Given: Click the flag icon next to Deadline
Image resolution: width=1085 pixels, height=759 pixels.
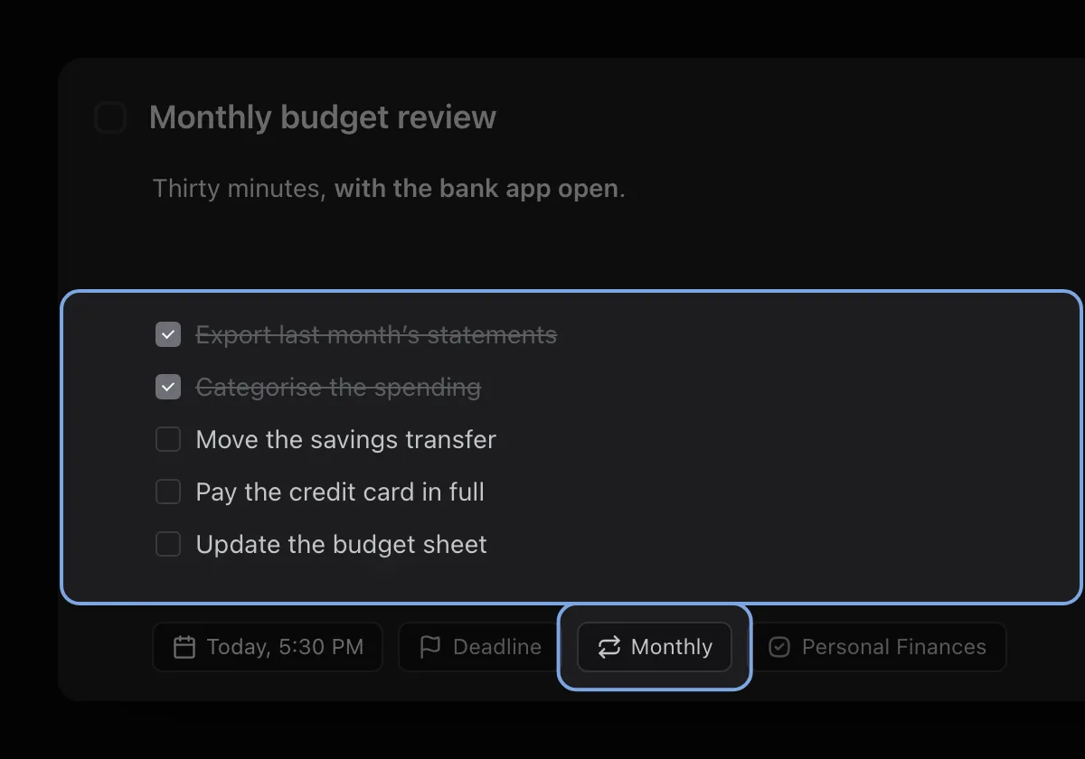Looking at the screenshot, I should click(430, 647).
